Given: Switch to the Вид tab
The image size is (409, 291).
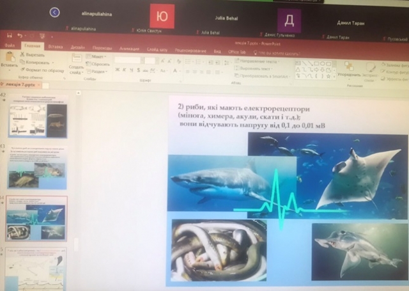Looking at the screenshot, I should [x=217, y=51].
